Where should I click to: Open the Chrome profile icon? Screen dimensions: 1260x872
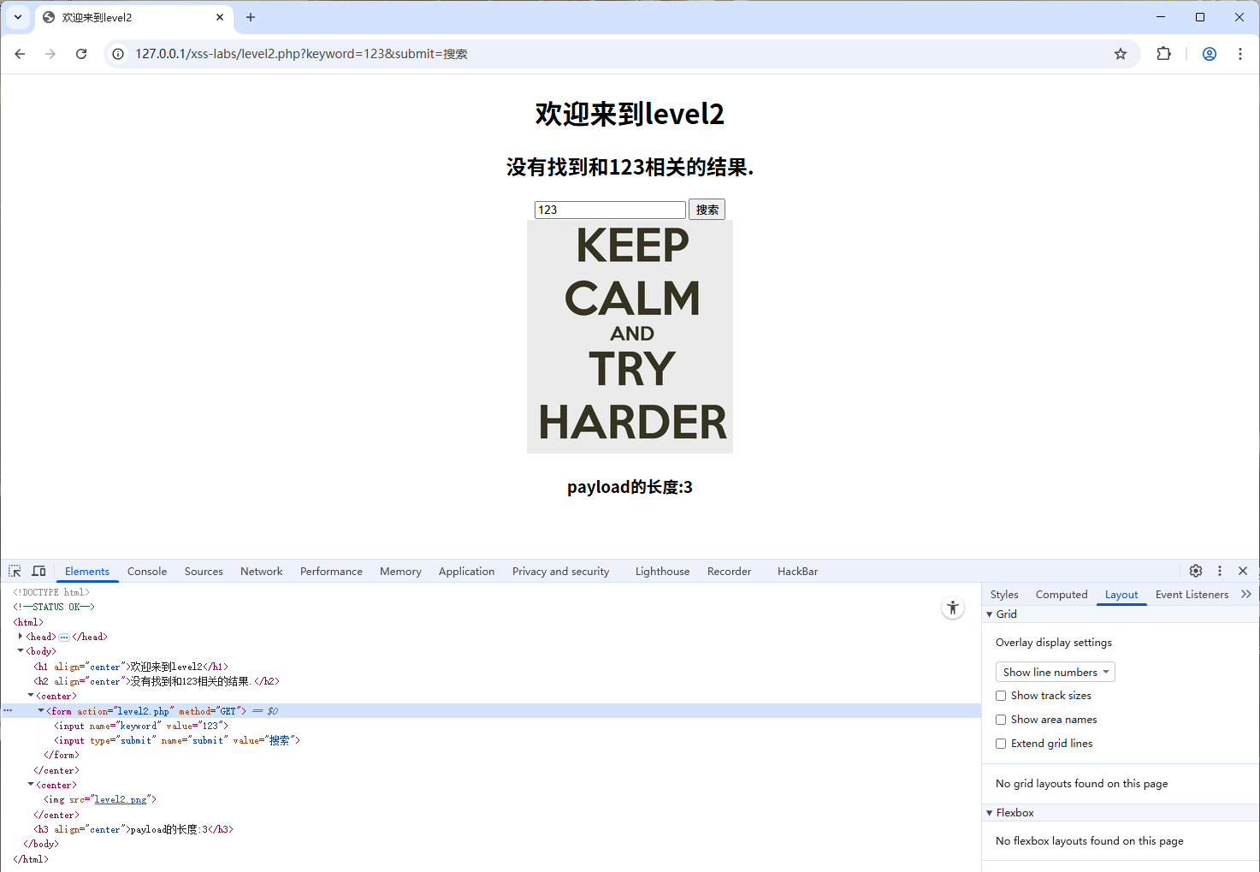(1210, 54)
